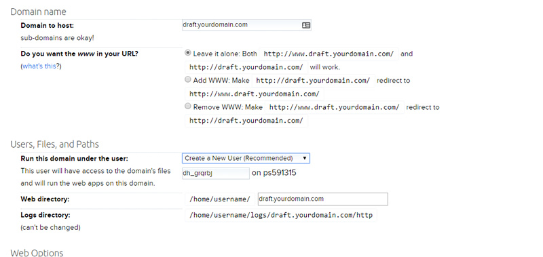Screen dimensions: 543x257
Task: Select the Remove WWW radio option
Action: (188, 106)
